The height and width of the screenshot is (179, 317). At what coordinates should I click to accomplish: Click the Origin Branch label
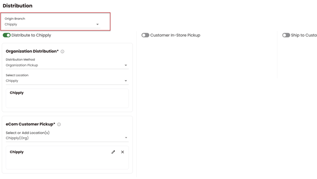[x=15, y=18]
